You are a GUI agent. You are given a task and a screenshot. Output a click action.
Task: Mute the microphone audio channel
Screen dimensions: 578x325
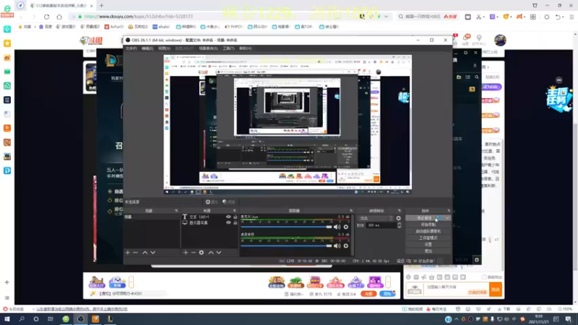click(337, 227)
